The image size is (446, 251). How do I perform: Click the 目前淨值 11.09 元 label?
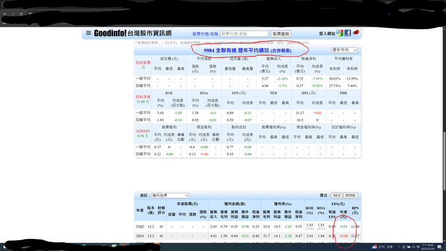click(143, 99)
